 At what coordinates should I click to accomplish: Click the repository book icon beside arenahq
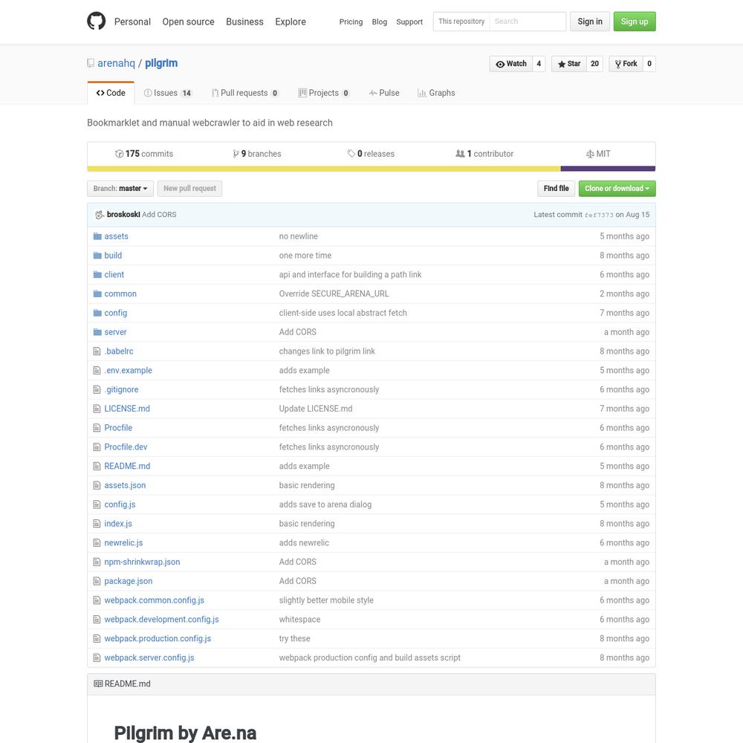tap(91, 63)
